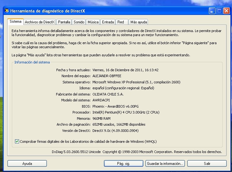The height and width of the screenshot is (172, 232).
Task: Minimize the DirectX diagnostic window
Action: [x=212, y=11]
